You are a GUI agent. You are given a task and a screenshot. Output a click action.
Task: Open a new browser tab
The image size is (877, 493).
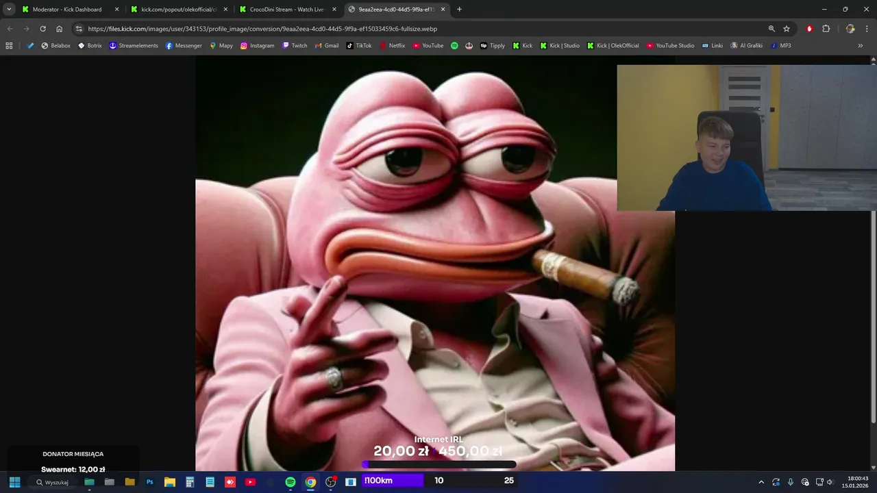click(x=459, y=10)
